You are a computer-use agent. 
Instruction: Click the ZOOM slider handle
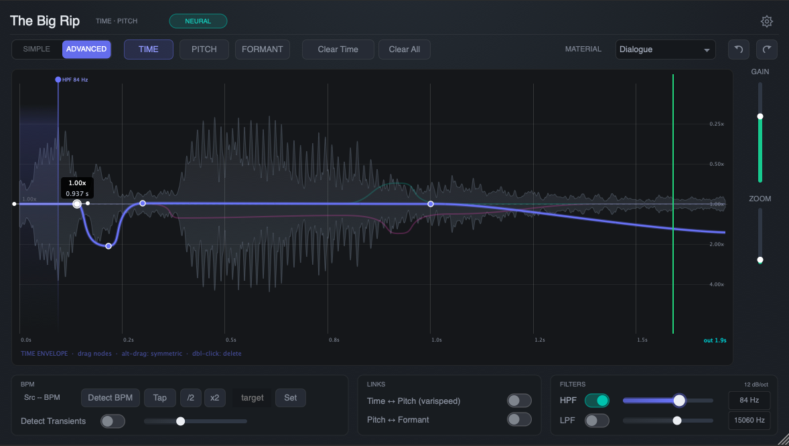point(760,259)
